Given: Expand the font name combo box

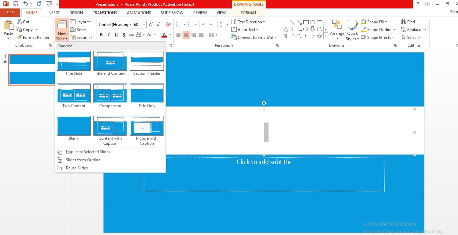Looking at the screenshot, I should tap(130, 25).
